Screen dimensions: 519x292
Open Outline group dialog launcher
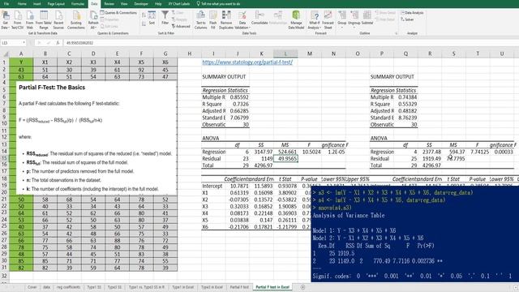(396, 33)
